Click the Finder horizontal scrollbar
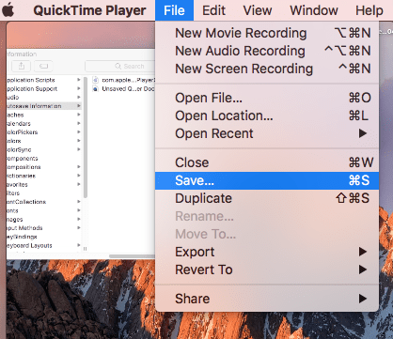Screen dimensions: 393x339 point(132,256)
